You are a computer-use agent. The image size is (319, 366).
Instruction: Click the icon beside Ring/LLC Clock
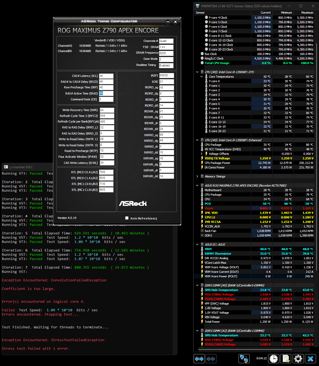(x=202, y=58)
